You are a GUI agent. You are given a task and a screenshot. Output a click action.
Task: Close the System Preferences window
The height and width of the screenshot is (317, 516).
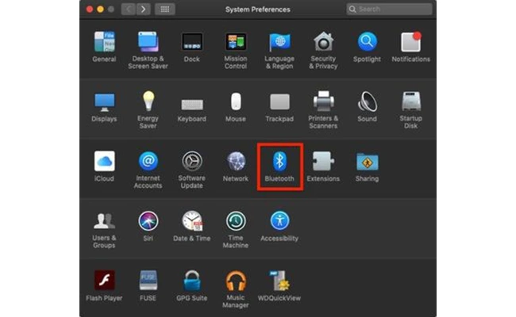click(x=90, y=10)
